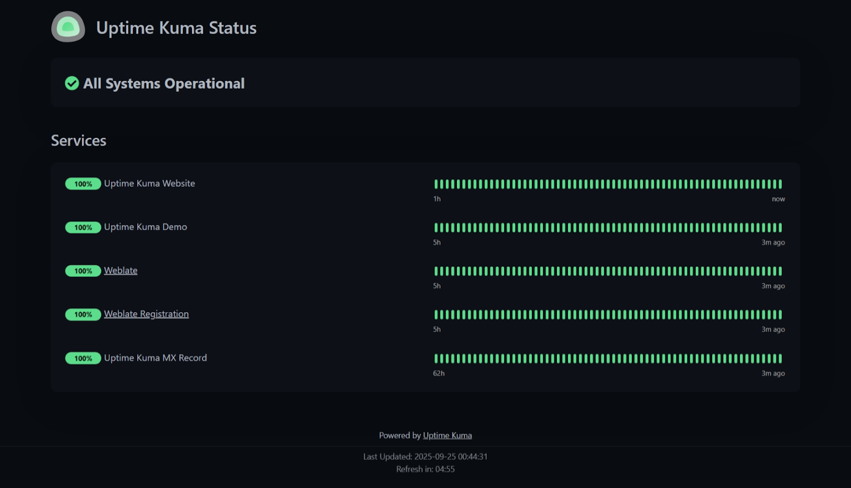Screen dimensions: 851x488
Task: Click the green checkmark operational status icon
Action: [72, 83]
